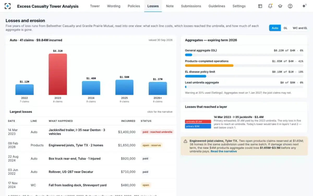313x196 pixels.
Task: Open the Losses tab
Action: (x=153, y=6)
